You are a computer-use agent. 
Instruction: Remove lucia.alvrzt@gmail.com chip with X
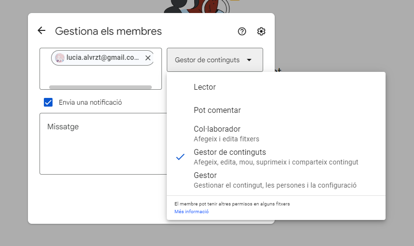point(148,58)
